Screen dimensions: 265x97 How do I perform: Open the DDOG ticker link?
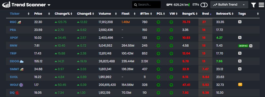coord(14,61)
